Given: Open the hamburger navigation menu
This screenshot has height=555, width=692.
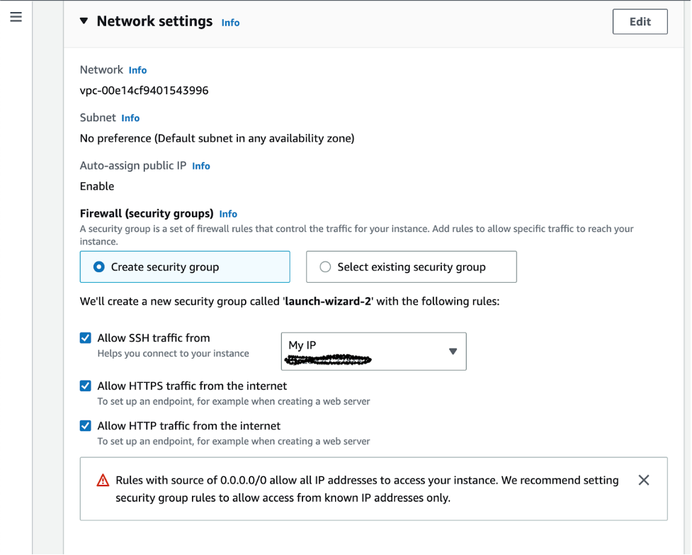Looking at the screenshot, I should [x=16, y=17].
